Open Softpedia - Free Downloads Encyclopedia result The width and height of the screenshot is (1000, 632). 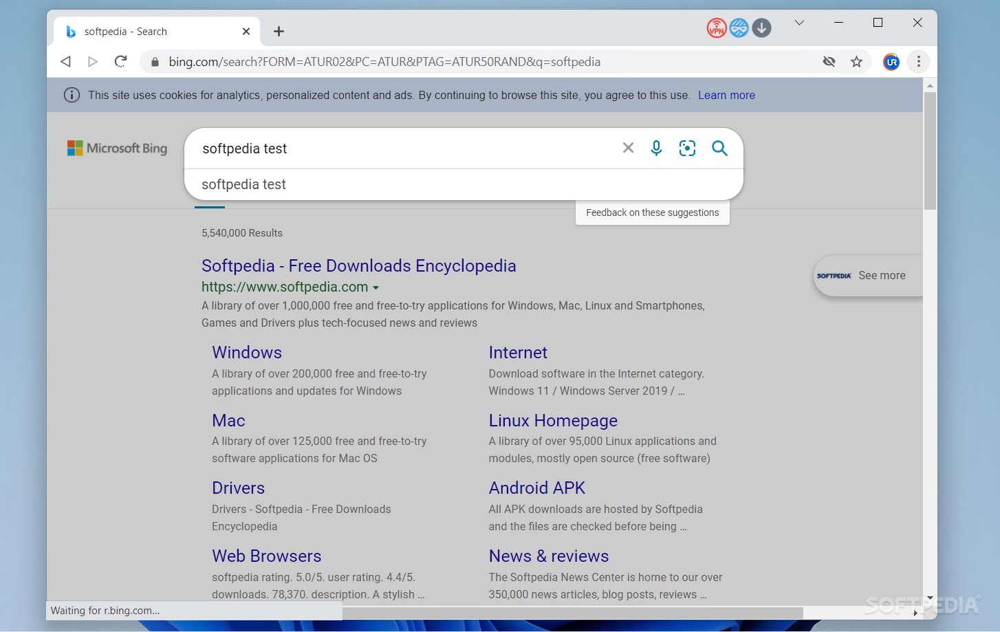358,265
